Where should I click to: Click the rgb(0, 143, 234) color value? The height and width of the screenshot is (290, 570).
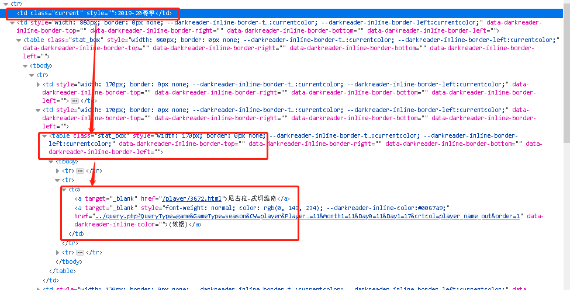pos(291,208)
